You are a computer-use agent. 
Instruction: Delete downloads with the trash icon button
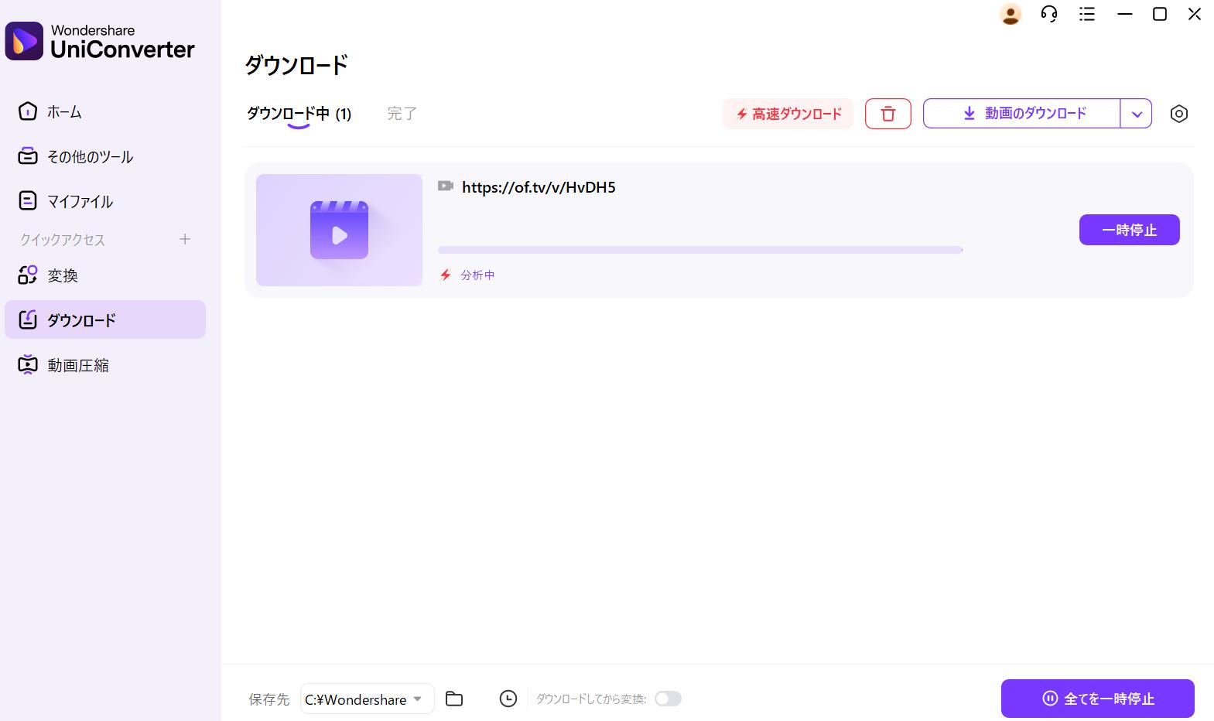tap(888, 114)
